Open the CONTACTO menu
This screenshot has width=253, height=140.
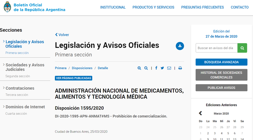point(239,7)
